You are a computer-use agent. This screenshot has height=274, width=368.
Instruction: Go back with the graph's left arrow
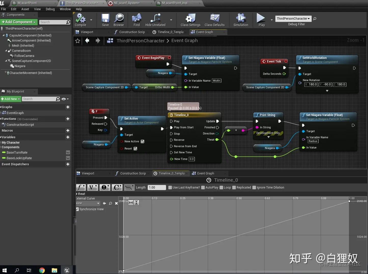[x=87, y=41]
